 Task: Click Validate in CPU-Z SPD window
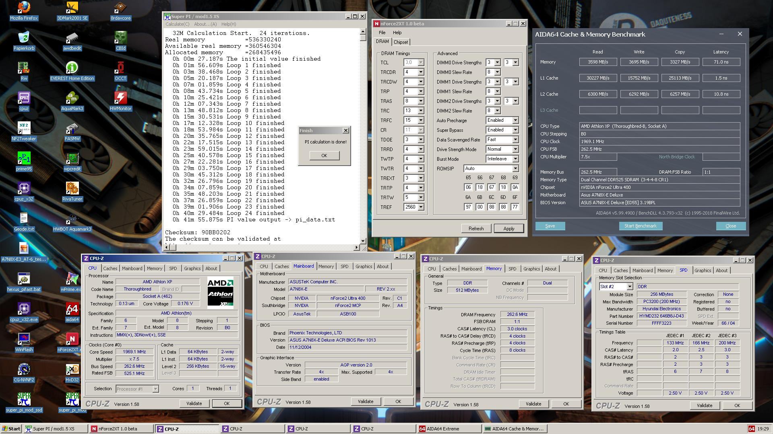pyautogui.click(x=704, y=405)
